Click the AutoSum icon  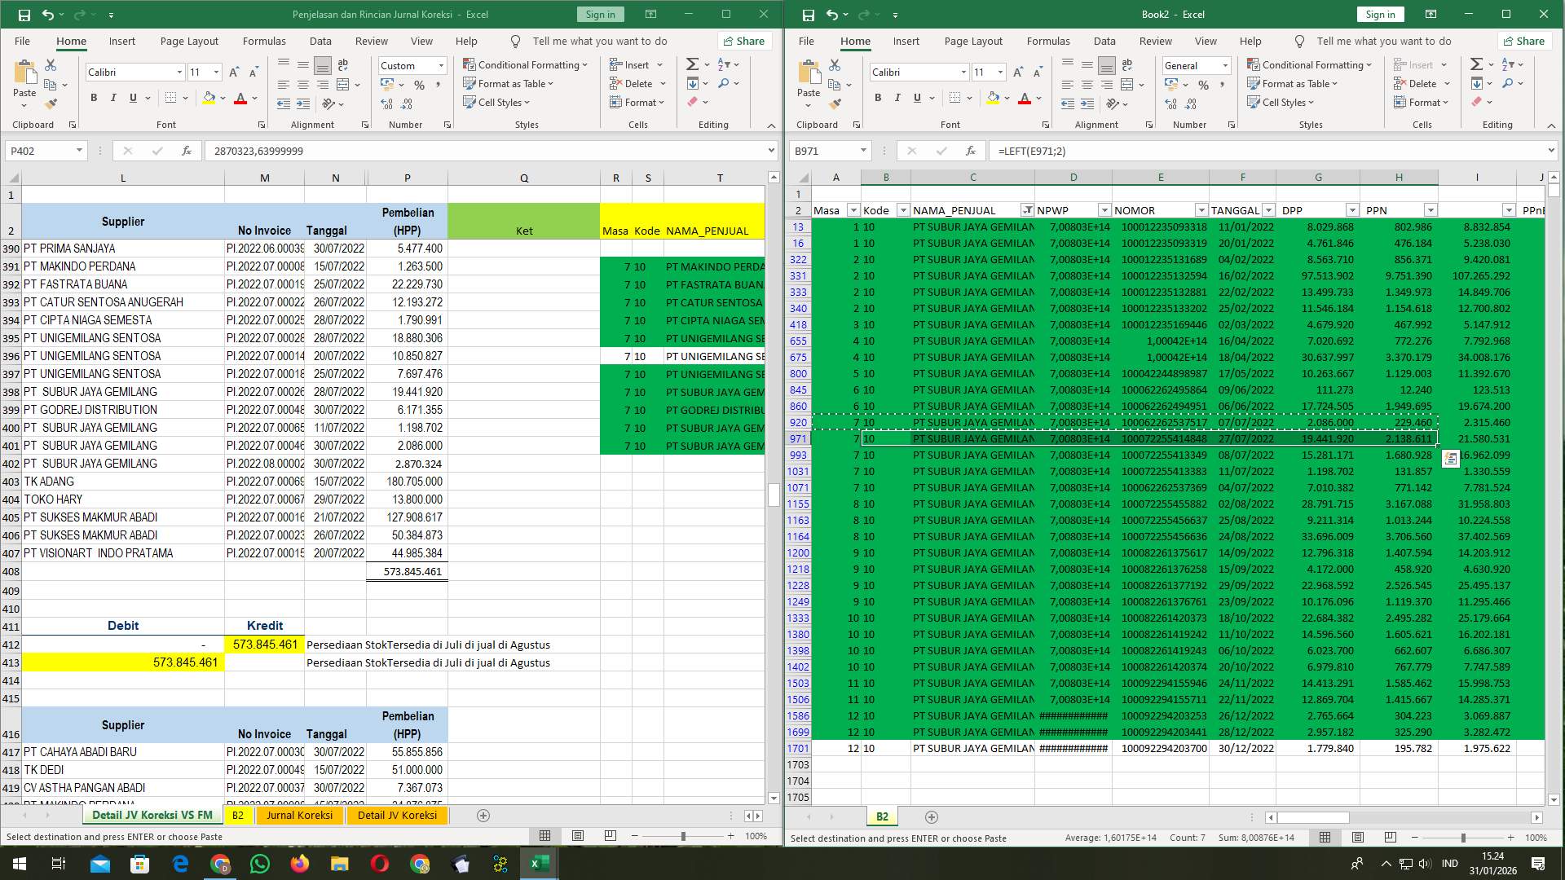(x=690, y=63)
